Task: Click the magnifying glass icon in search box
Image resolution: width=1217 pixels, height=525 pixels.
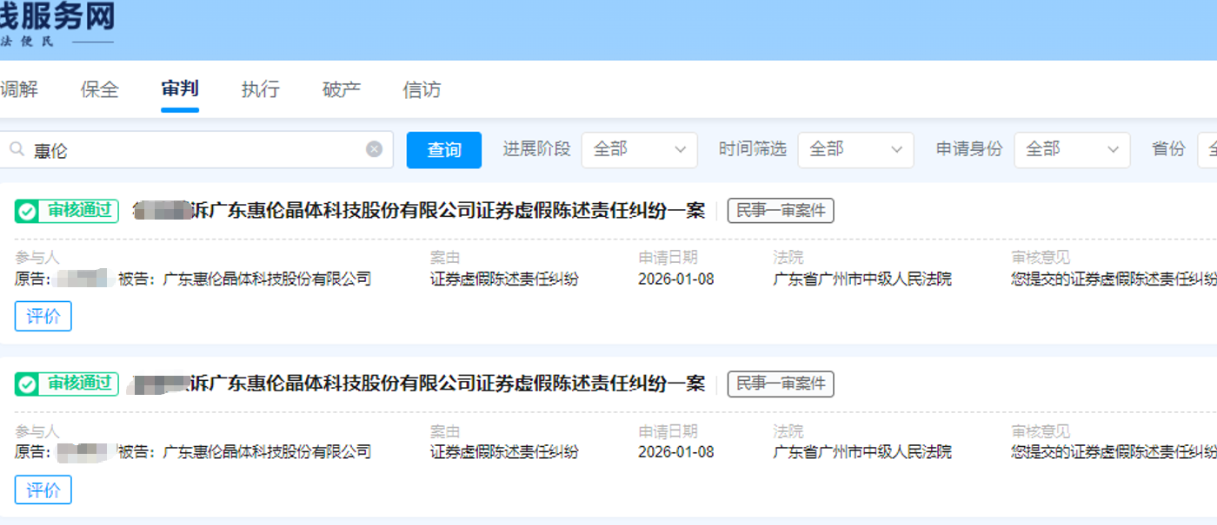Action: [17, 149]
